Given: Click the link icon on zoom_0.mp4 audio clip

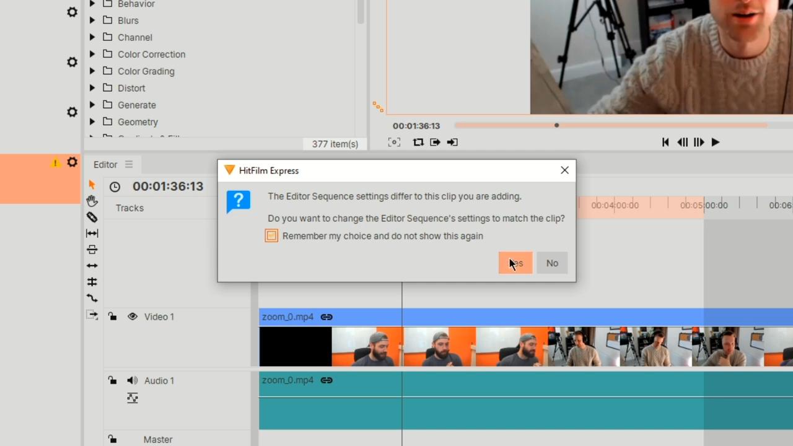Looking at the screenshot, I should (x=326, y=380).
